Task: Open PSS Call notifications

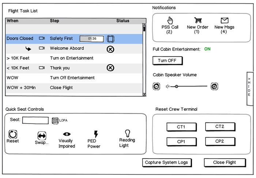Action: (170, 21)
